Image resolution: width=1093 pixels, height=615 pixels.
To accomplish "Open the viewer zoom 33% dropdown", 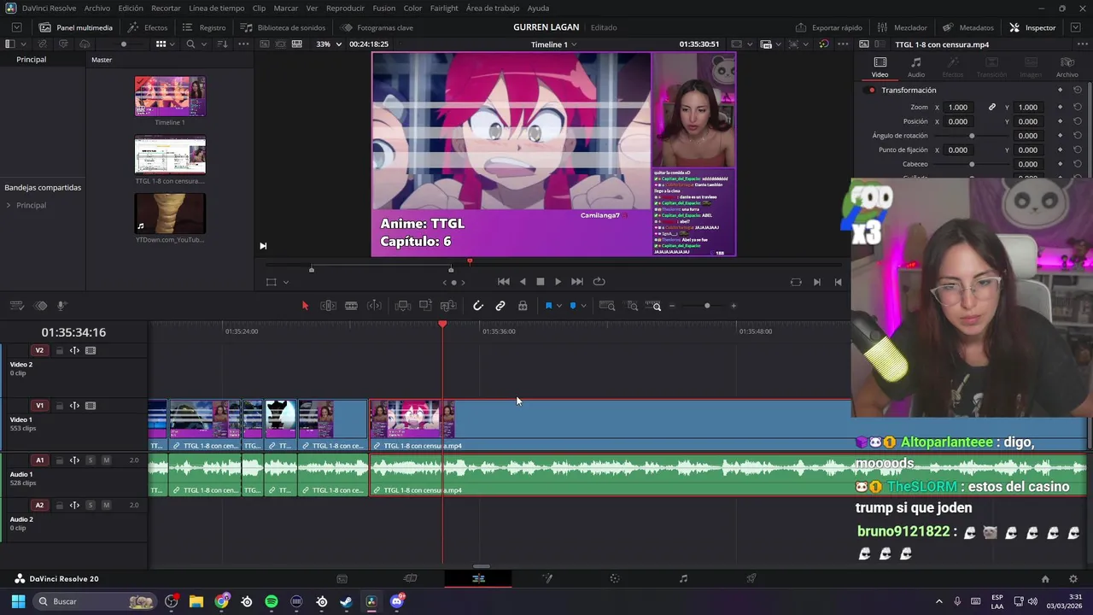I will pyautogui.click(x=329, y=44).
